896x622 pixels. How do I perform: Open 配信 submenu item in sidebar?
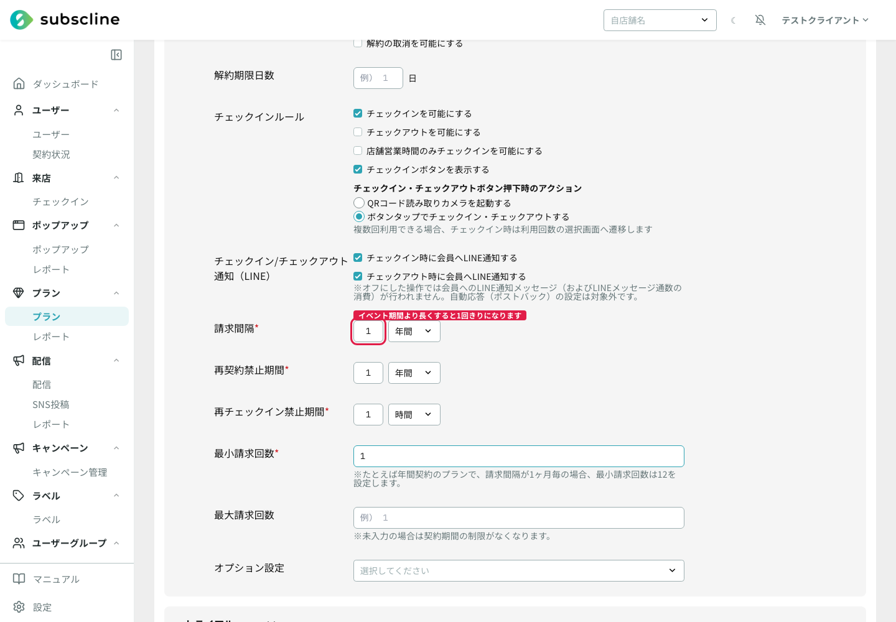point(42,384)
